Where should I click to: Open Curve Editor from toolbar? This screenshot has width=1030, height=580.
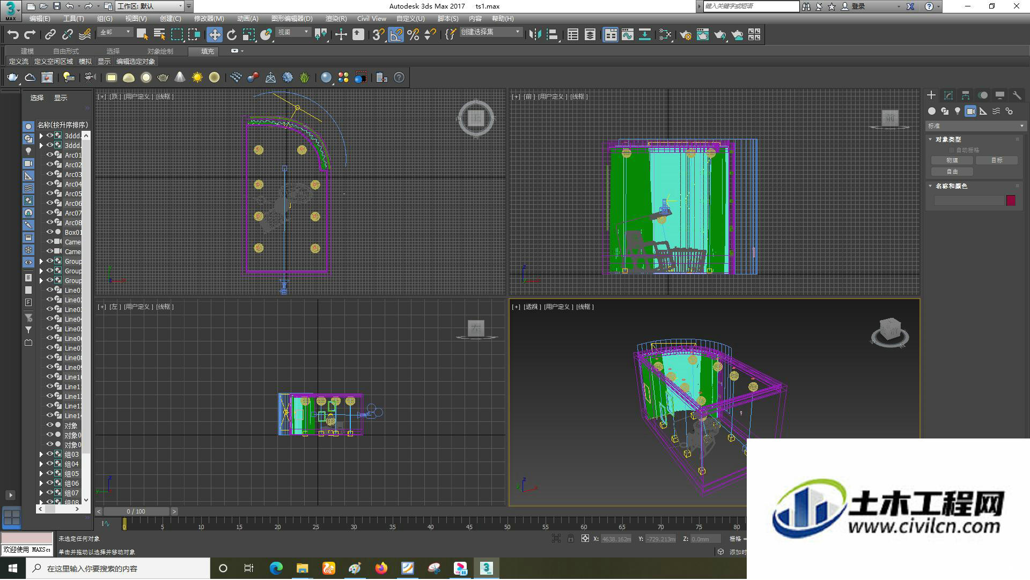[x=628, y=35]
